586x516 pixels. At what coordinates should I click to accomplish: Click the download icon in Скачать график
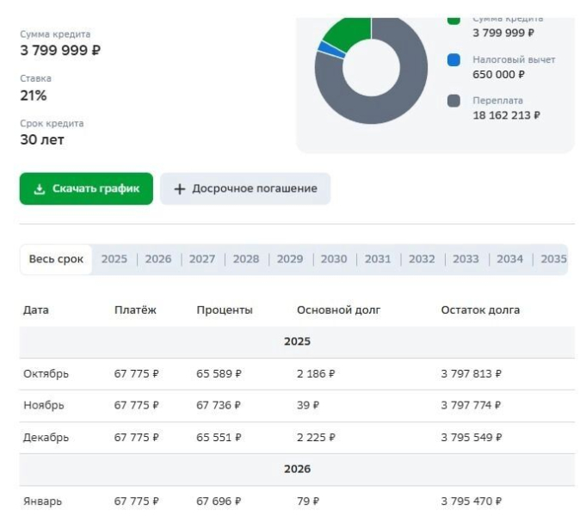coord(39,189)
